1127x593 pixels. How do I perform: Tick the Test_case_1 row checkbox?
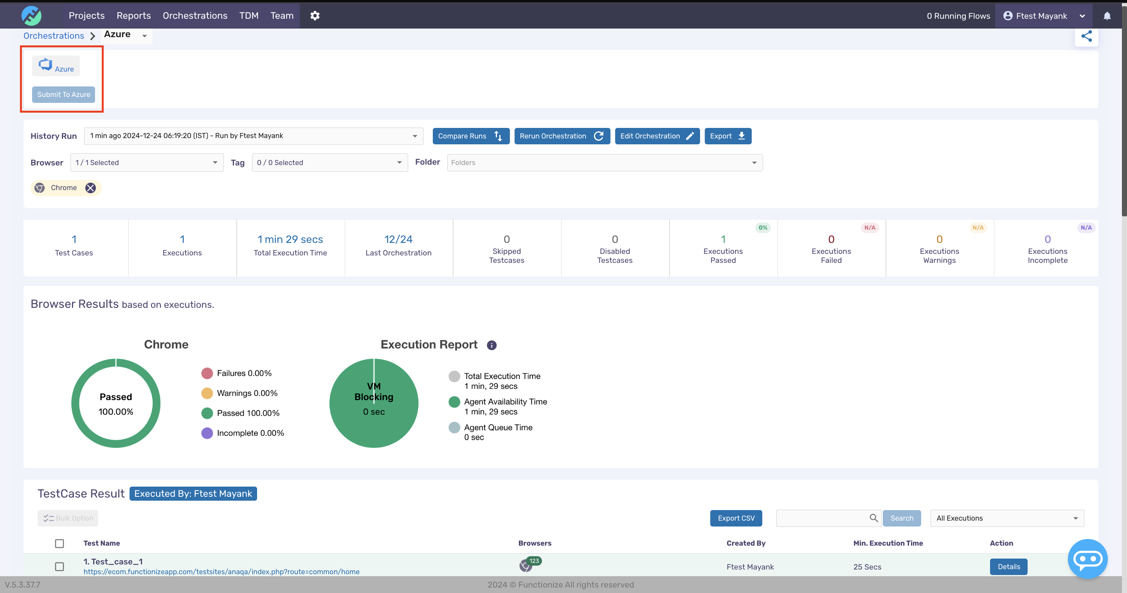pyautogui.click(x=59, y=566)
